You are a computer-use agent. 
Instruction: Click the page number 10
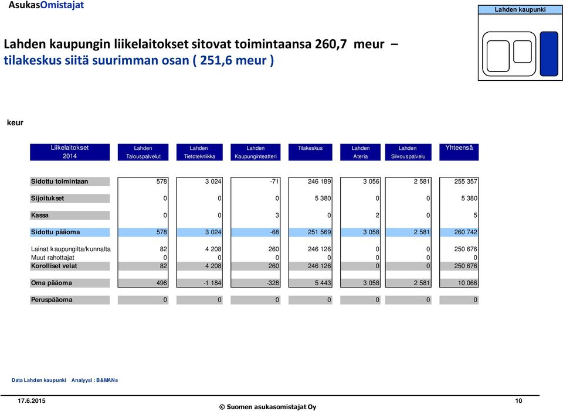518,401
